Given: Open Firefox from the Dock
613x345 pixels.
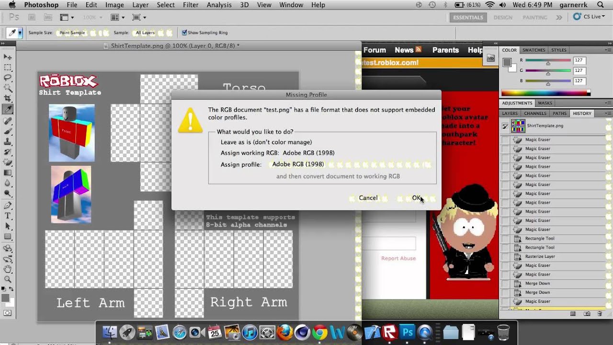Looking at the screenshot, I should coord(285,332).
